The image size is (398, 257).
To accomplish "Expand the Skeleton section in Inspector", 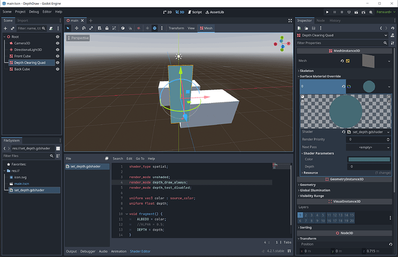I will tap(307, 70).
